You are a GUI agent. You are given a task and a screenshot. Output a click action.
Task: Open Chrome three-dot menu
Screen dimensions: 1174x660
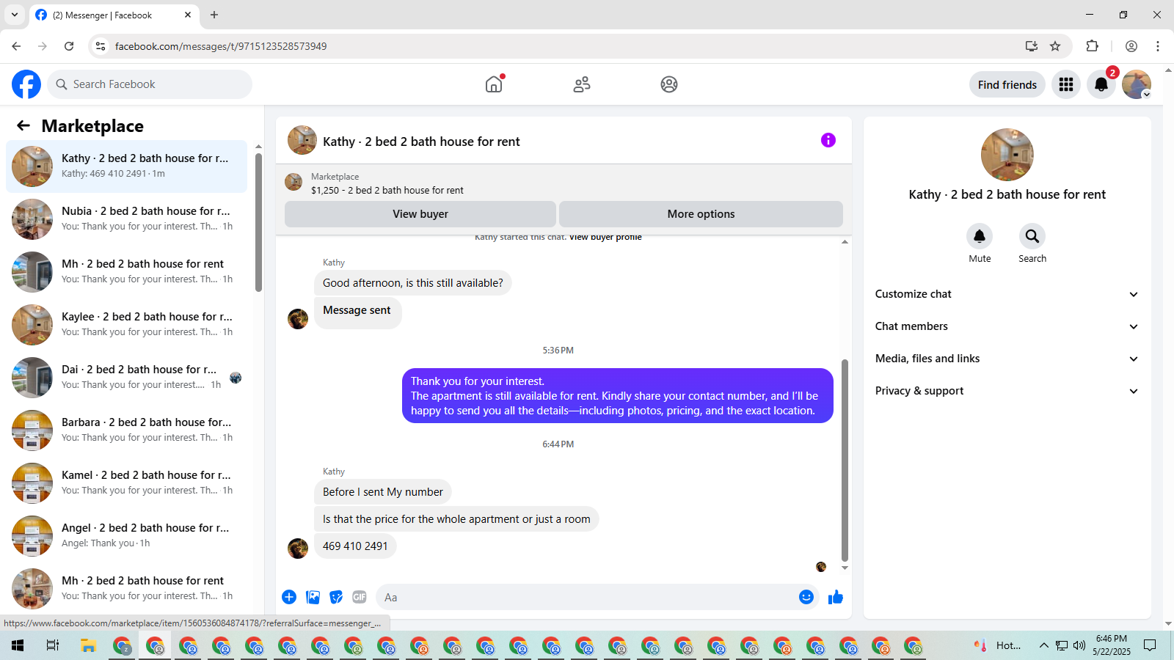pos(1158,46)
